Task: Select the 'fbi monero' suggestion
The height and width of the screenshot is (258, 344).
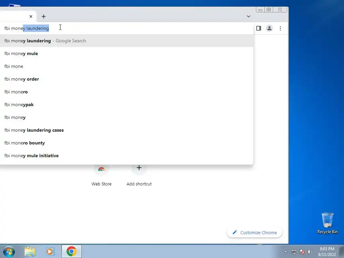Action: pos(127,92)
